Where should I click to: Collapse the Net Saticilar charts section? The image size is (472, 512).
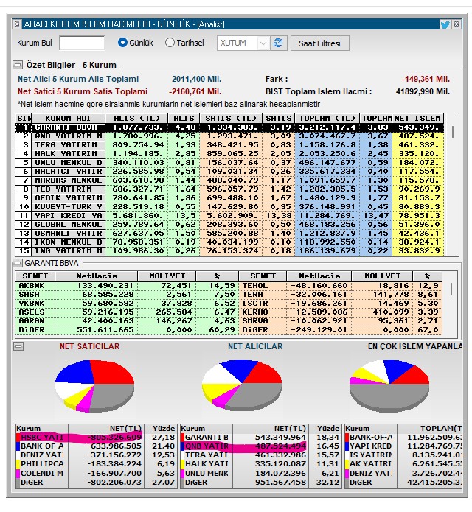18,346
